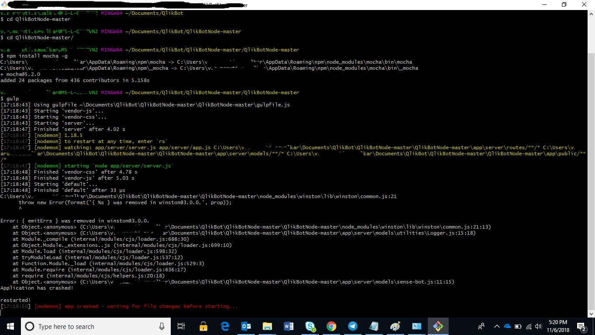Image resolution: width=595 pixels, height=335 pixels.
Task: Open the notepad-style app icon in taskbar
Action: coord(374,326)
